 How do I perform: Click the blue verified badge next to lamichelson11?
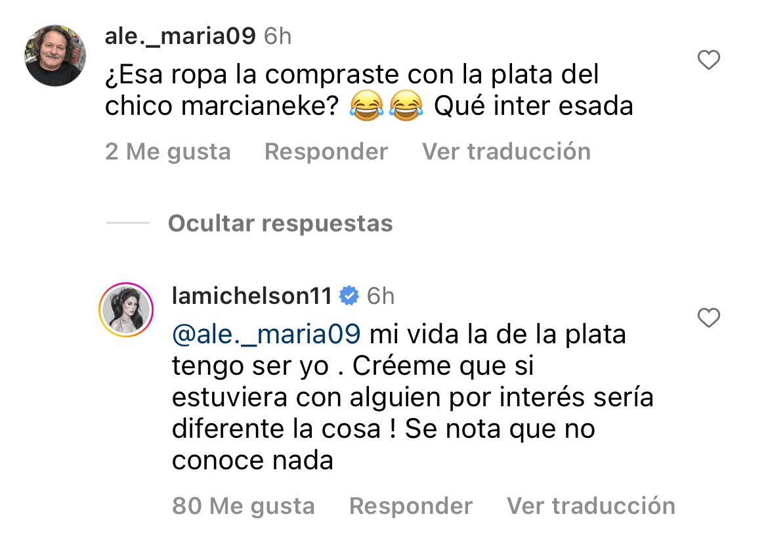click(x=349, y=296)
